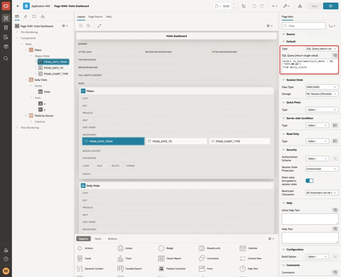Switch to the Dynamic Actions lightning tab
The image size is (341, 277).
[x=25, y=17]
